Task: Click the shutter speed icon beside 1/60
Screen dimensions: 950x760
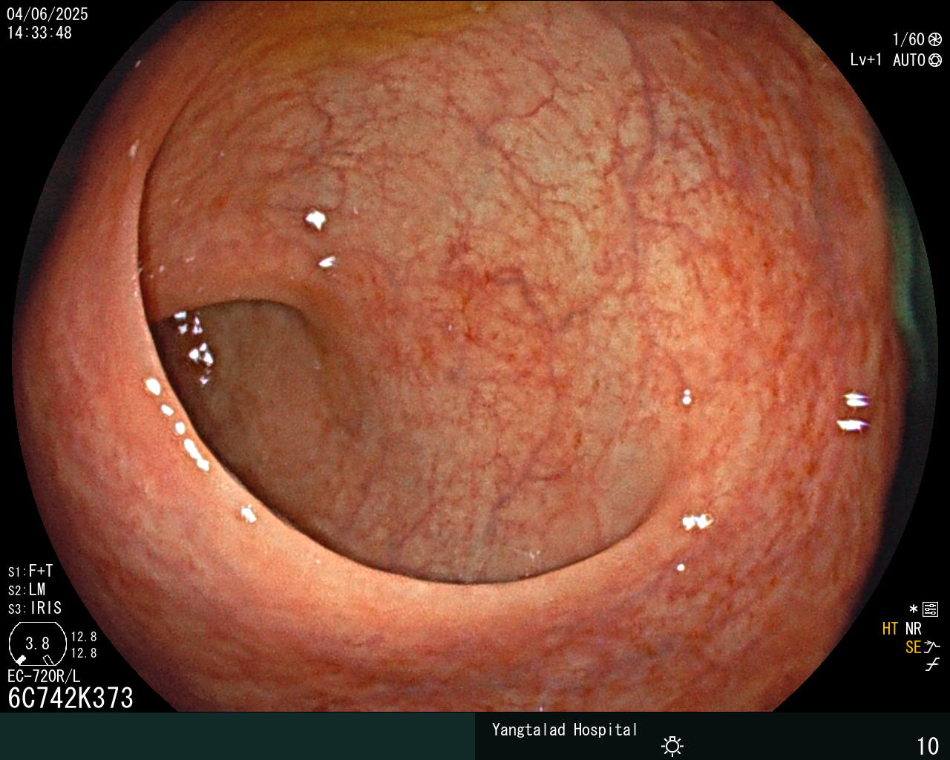Action: click(935, 39)
